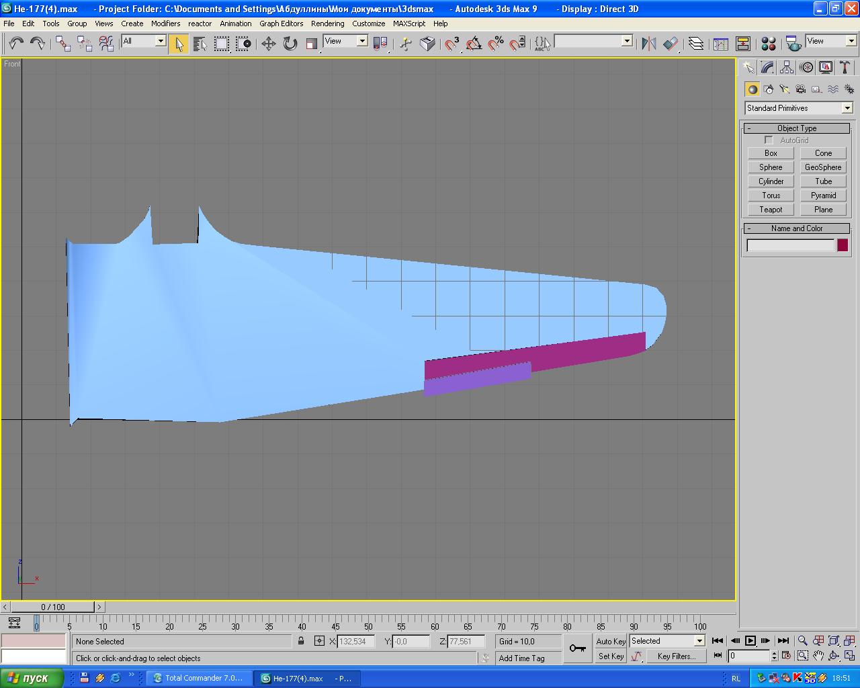Click the object color swatch
860x688 pixels.
[x=842, y=246]
